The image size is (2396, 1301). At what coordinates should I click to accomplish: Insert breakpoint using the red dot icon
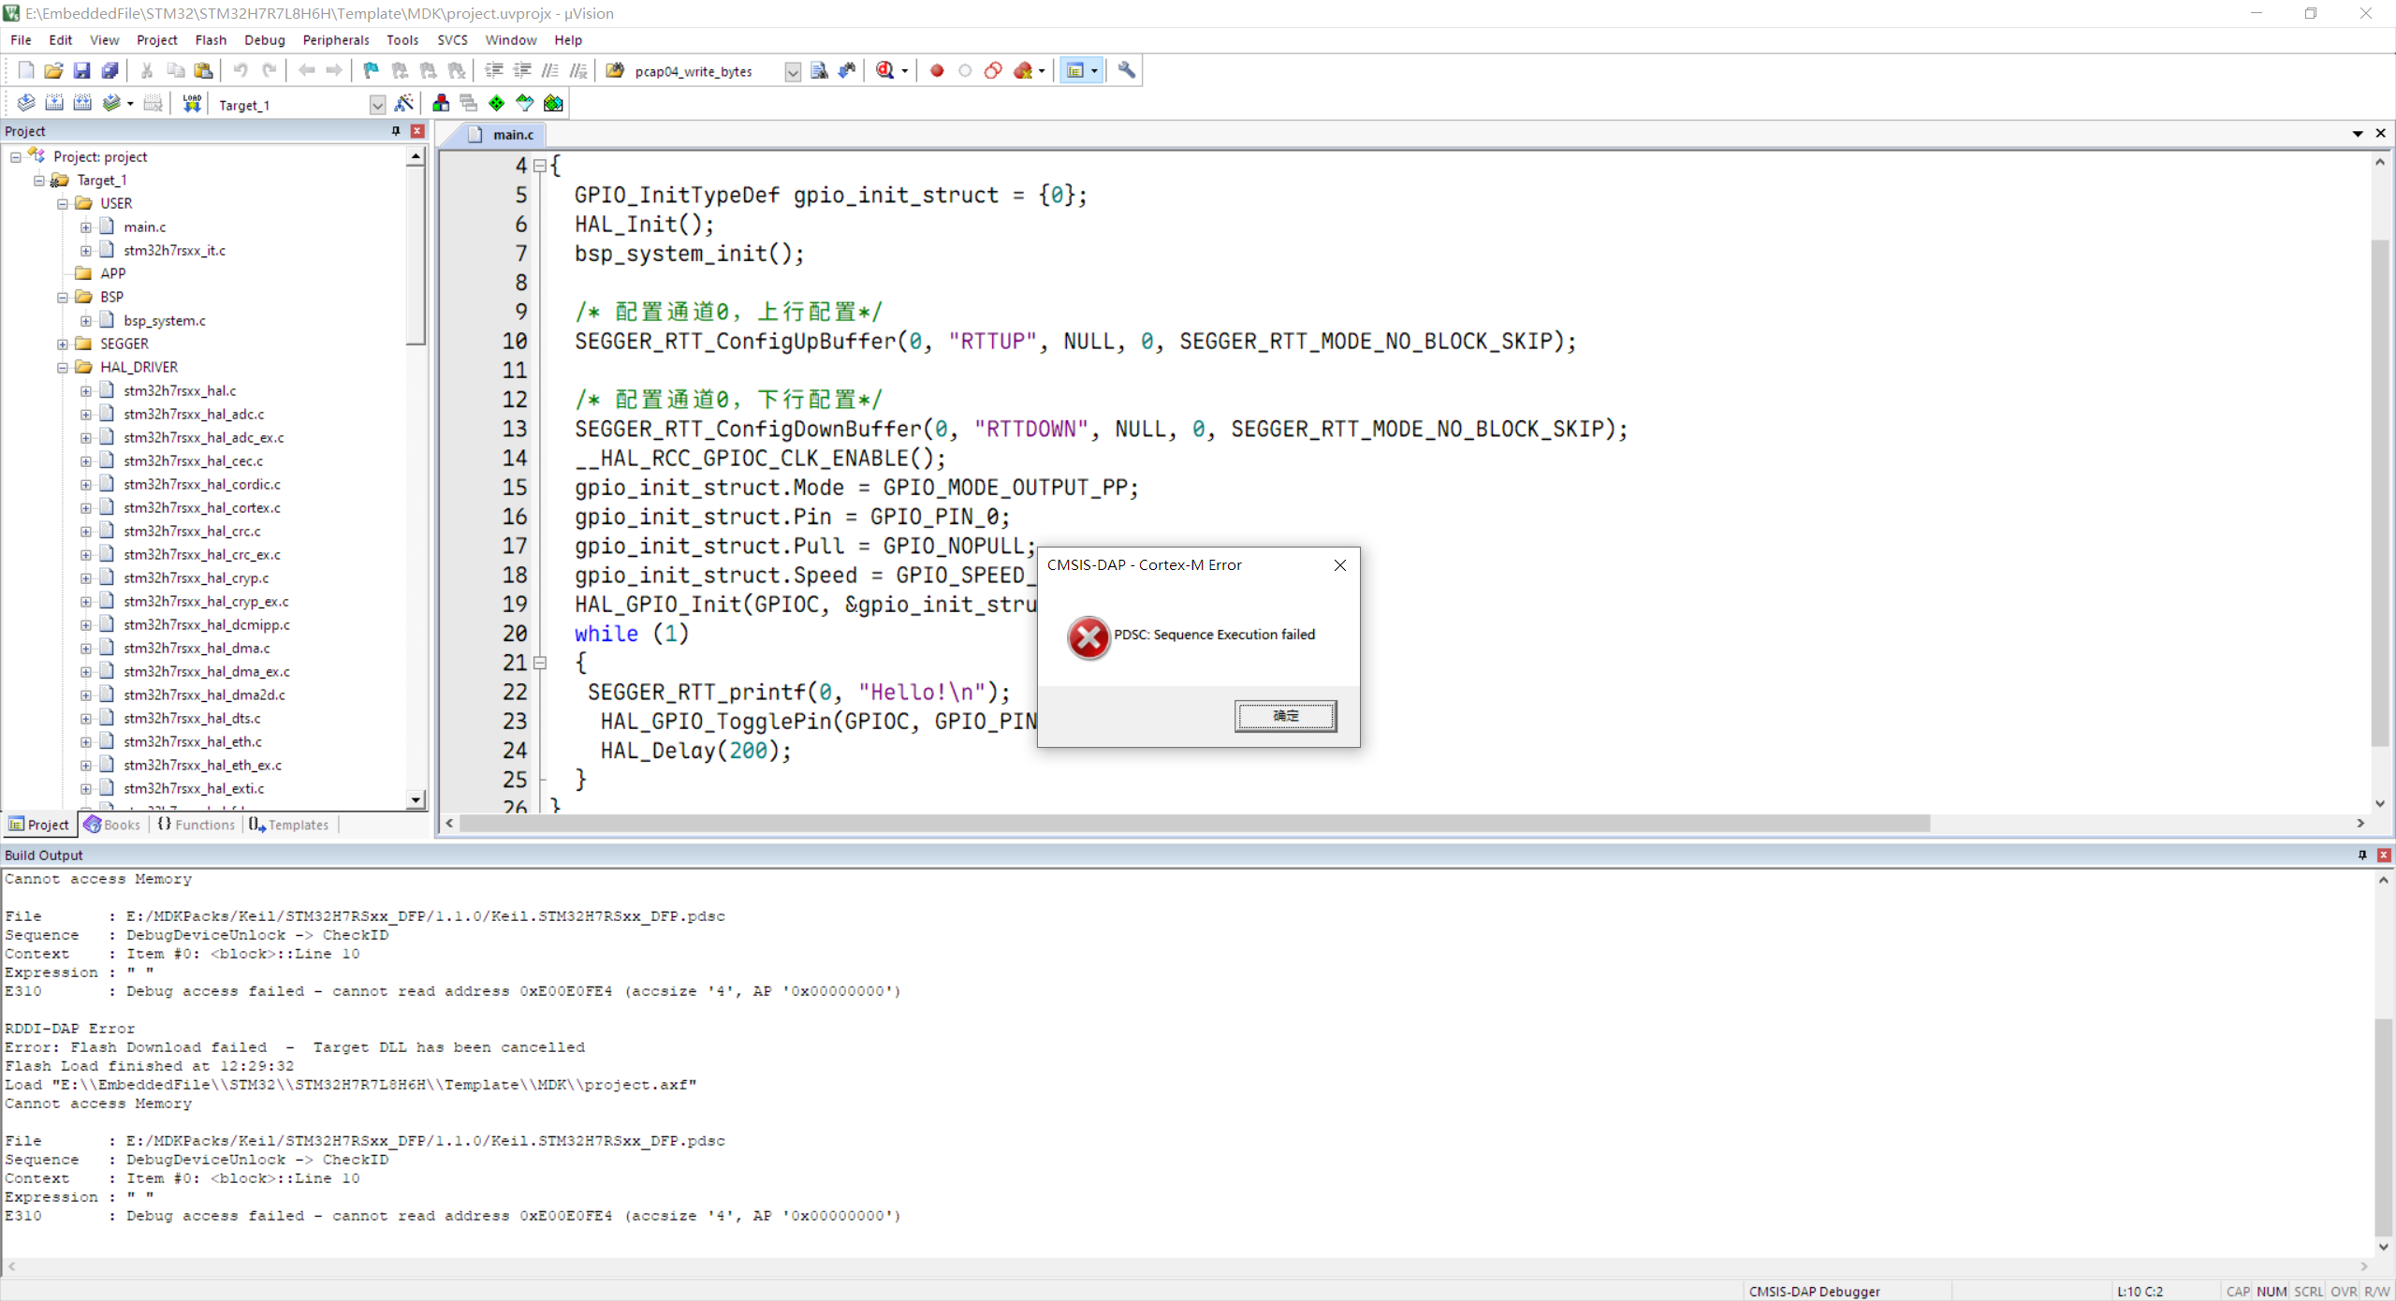click(x=937, y=70)
